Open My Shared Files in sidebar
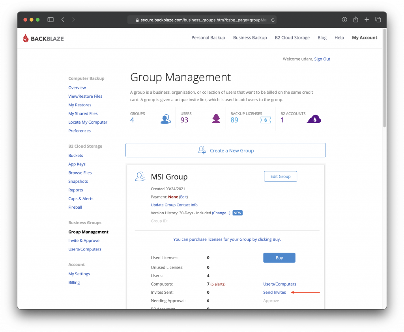 [x=83, y=113]
